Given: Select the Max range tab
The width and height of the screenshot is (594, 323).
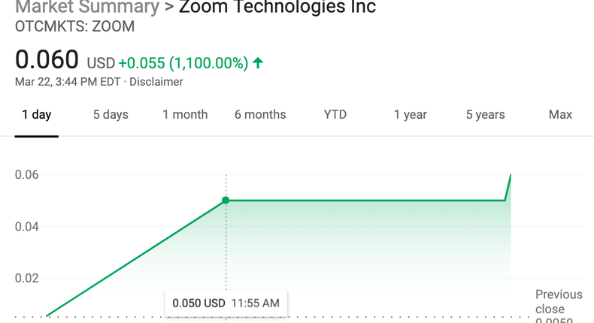Looking at the screenshot, I should pyautogui.click(x=560, y=115).
